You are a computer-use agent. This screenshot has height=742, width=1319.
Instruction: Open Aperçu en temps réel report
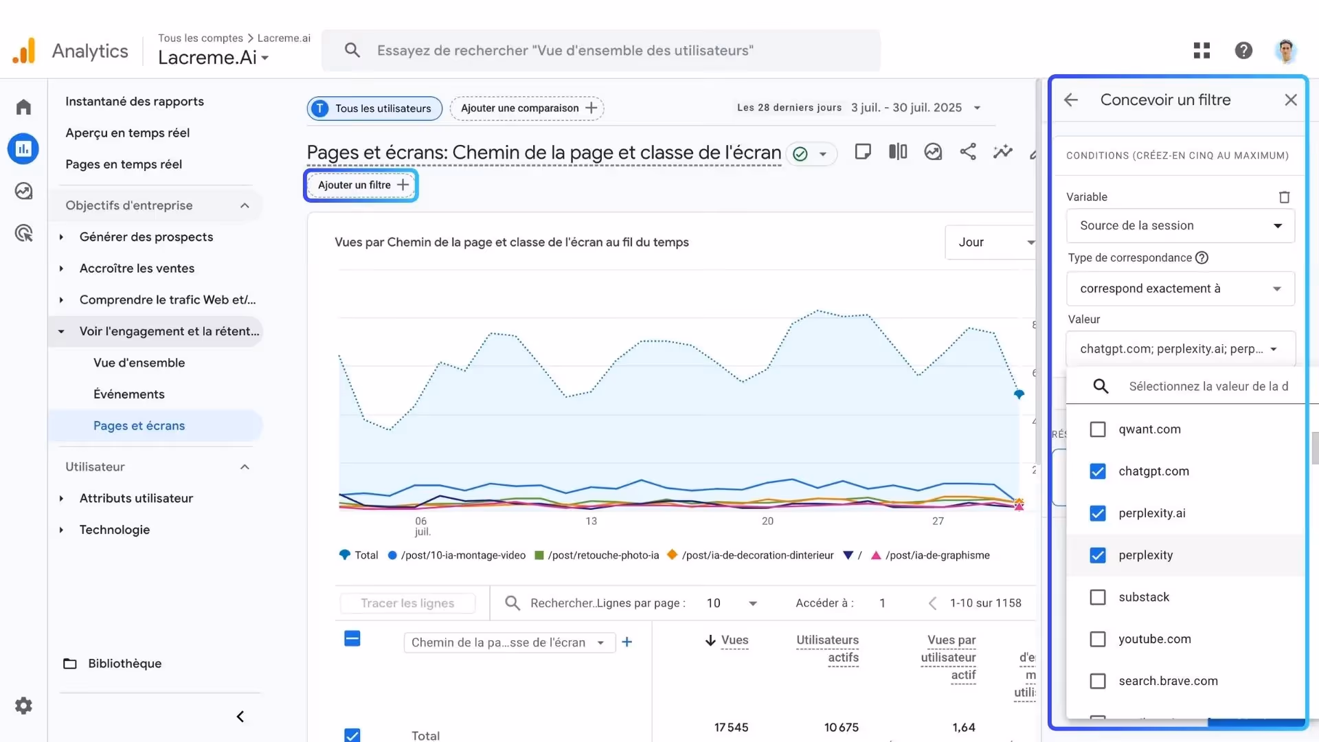click(127, 133)
